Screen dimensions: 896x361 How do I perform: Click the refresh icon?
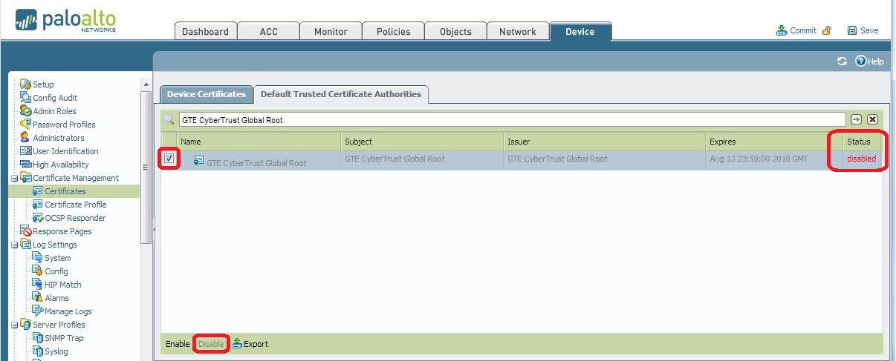842,62
